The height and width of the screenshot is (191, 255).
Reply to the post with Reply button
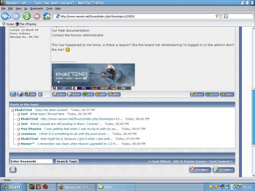coord(227,94)
